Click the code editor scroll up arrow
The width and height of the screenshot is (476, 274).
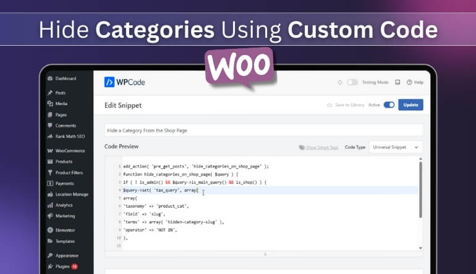(x=420, y=158)
